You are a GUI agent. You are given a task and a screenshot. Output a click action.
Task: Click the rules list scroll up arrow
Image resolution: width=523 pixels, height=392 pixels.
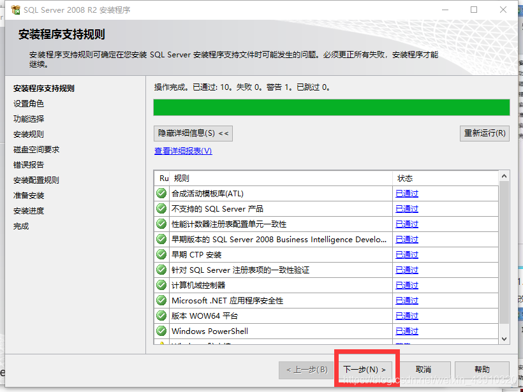coord(504,176)
